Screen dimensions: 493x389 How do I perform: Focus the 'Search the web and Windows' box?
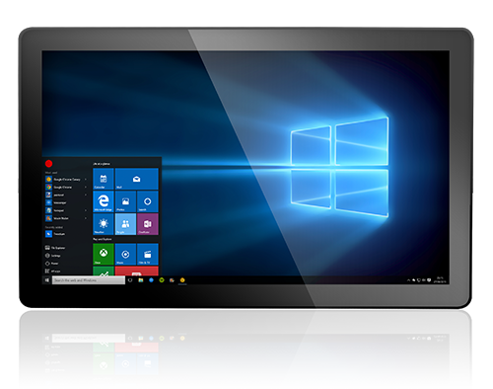pos(89,280)
